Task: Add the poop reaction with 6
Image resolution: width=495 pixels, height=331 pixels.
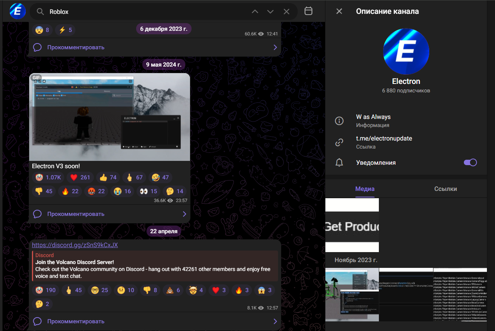Action: coord(173,290)
